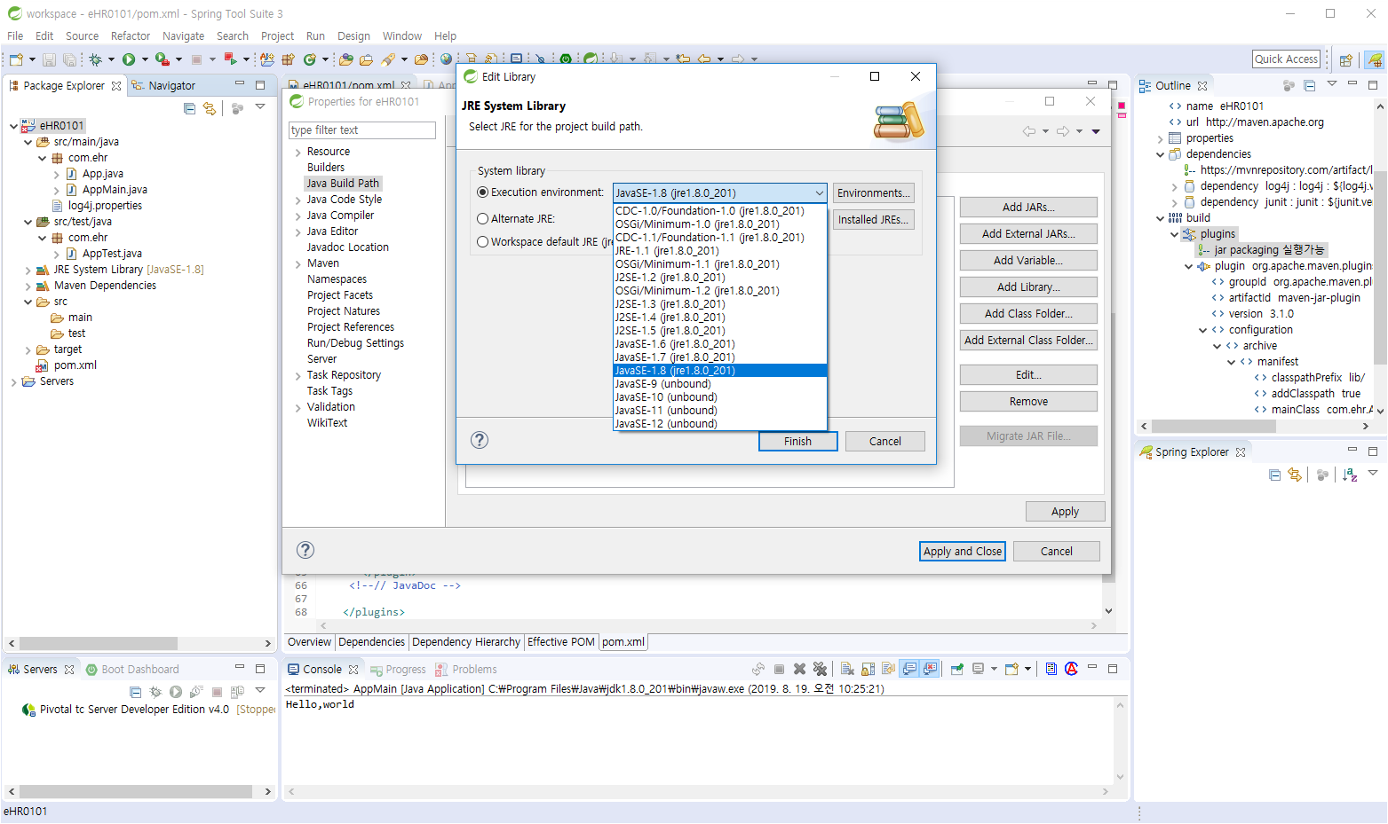Choose JavaSE-11 (unbound) from the list
Image resolution: width=1388 pixels, height=824 pixels.
tap(720, 411)
